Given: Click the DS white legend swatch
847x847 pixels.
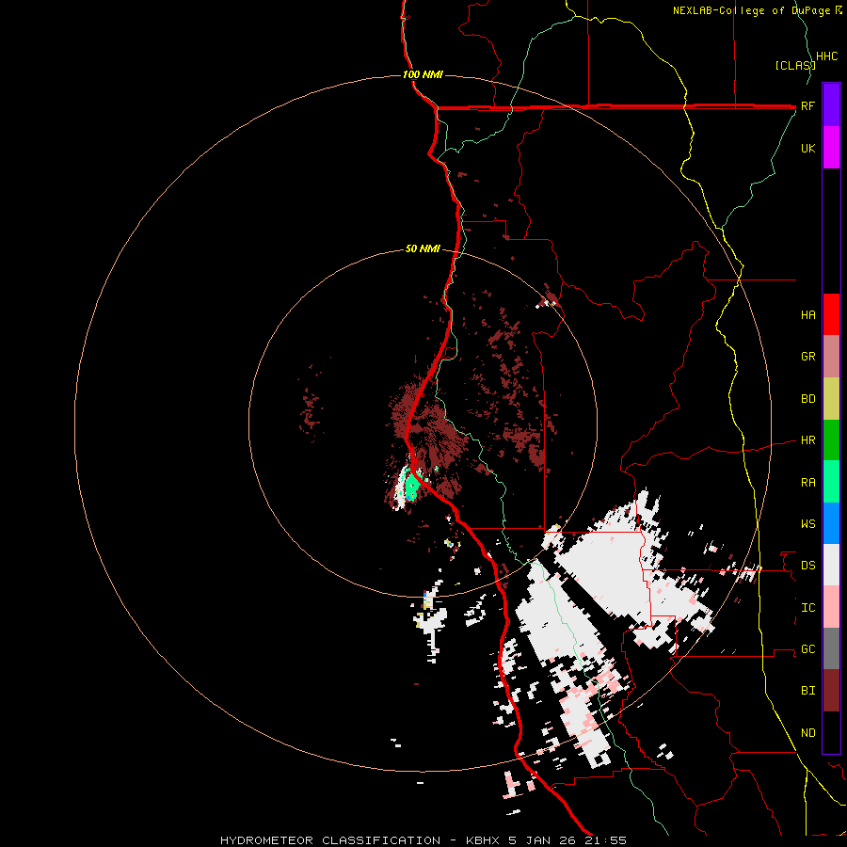Looking at the screenshot, I should pos(831,565).
